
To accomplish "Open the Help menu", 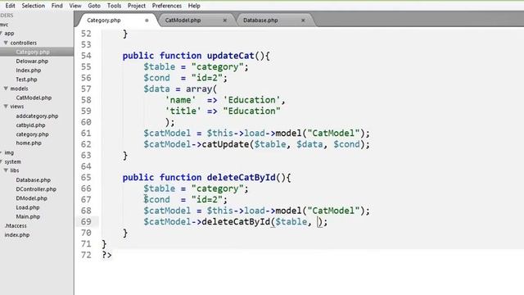I will (x=194, y=6).
